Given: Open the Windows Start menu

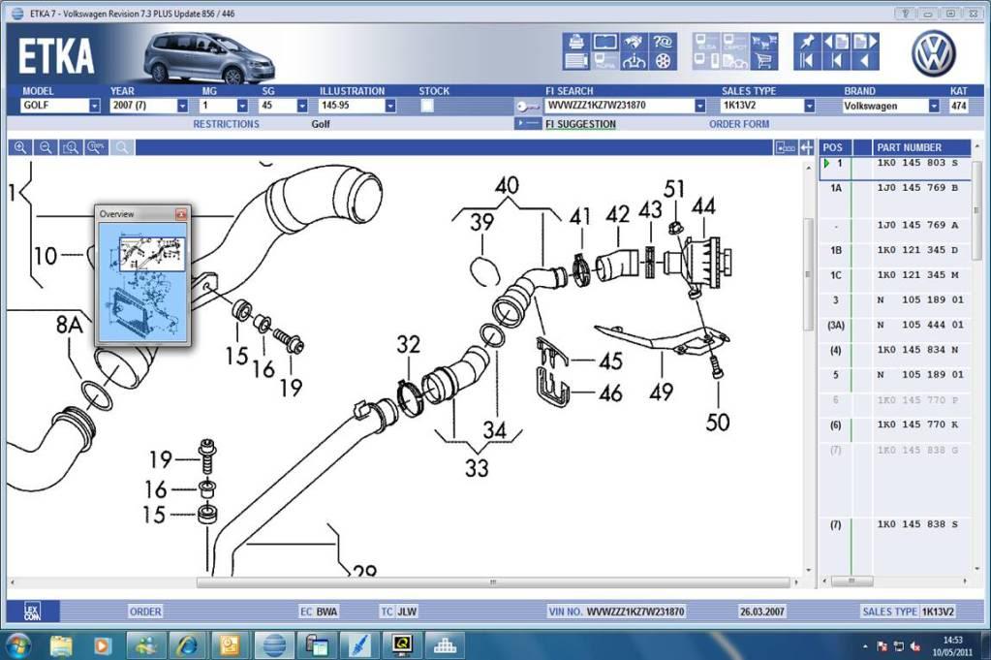Looking at the screenshot, I should coord(17,645).
